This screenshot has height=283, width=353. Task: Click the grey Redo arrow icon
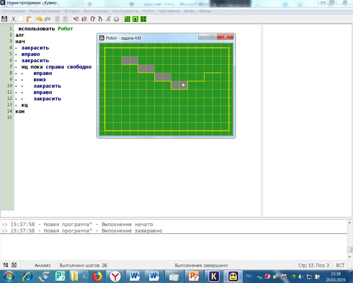pyautogui.click(x=47, y=19)
